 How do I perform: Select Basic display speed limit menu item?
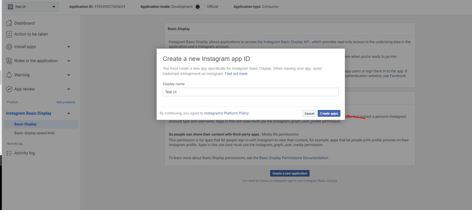point(34,133)
